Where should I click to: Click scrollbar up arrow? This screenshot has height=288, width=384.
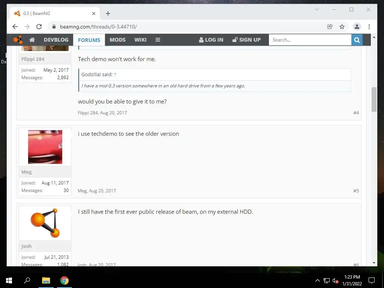point(374,37)
